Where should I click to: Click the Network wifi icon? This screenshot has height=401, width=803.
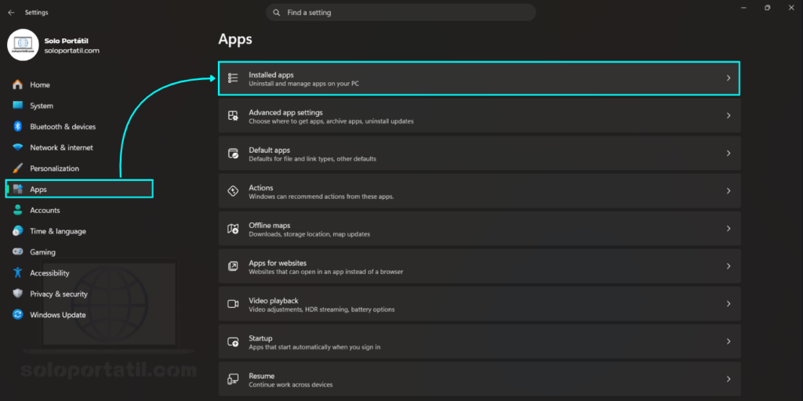(18, 147)
